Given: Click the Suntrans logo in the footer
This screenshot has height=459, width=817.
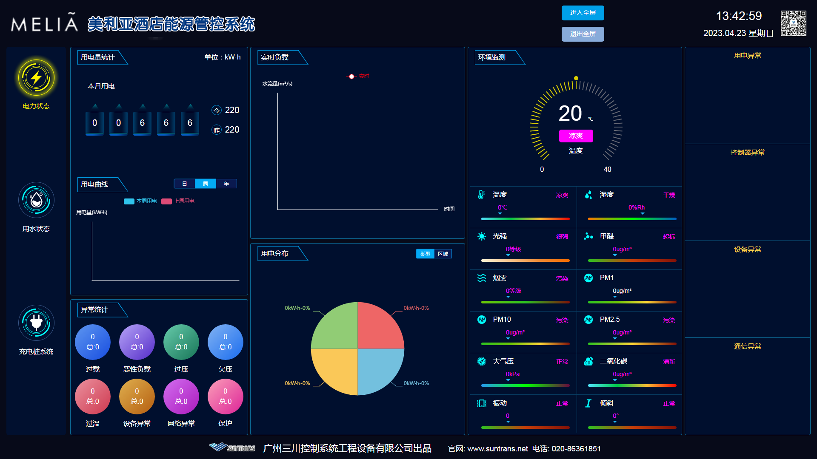Looking at the screenshot, I should click(x=232, y=448).
